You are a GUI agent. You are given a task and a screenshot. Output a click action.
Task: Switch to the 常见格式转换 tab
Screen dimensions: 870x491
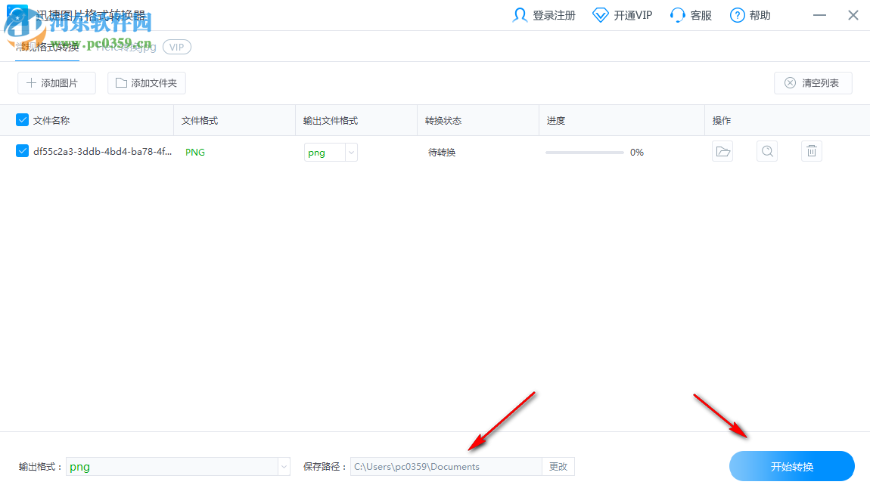tap(47, 46)
